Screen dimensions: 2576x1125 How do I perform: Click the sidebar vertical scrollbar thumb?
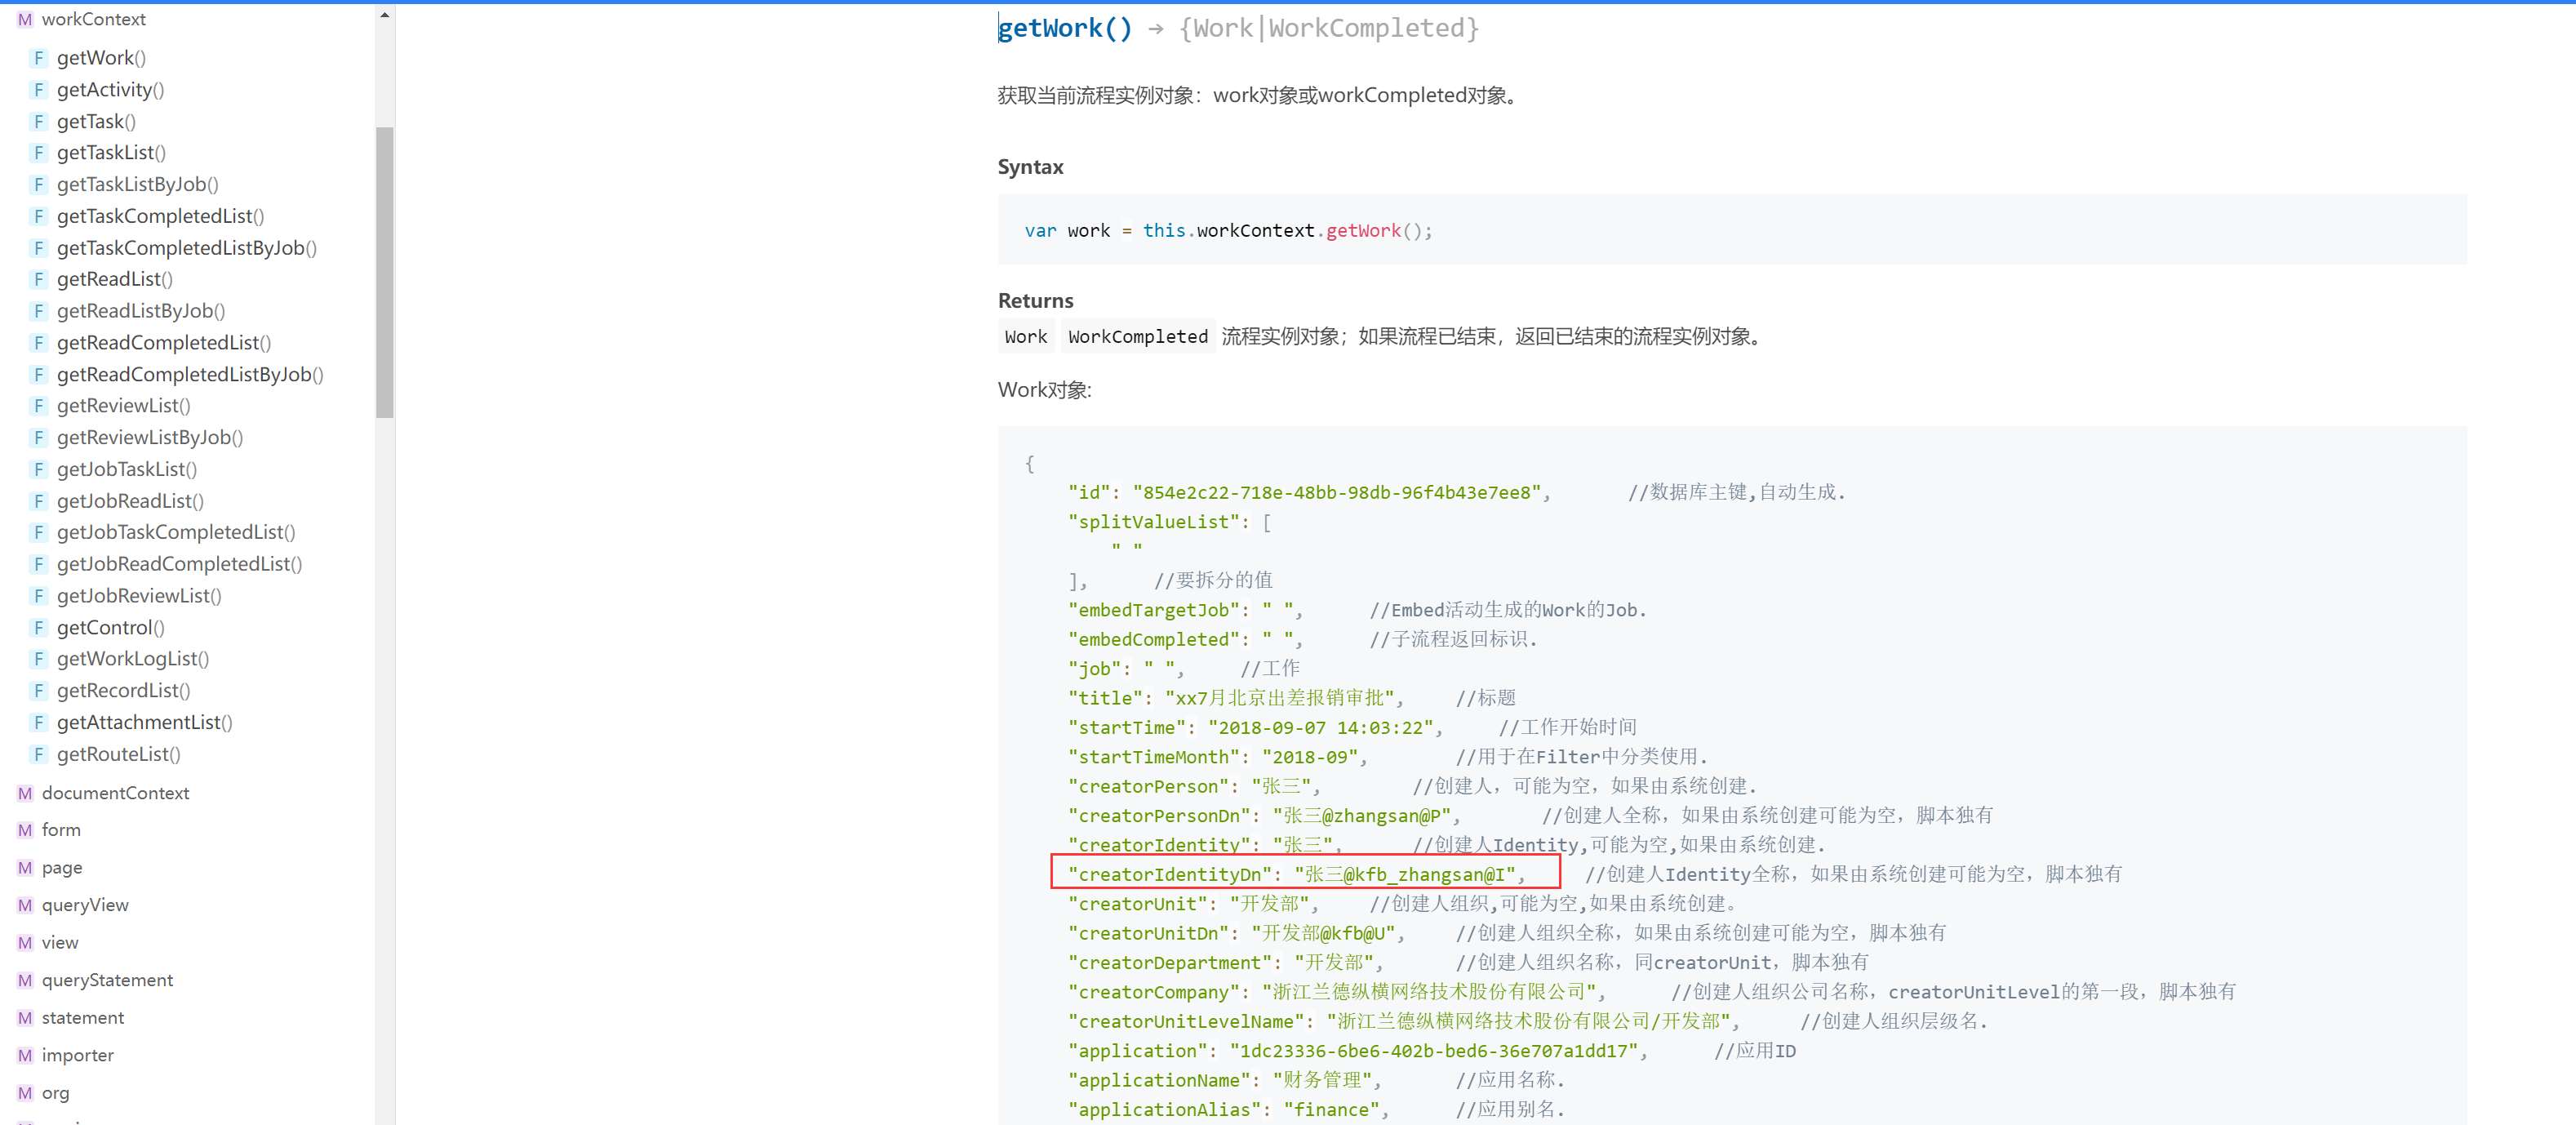click(385, 270)
